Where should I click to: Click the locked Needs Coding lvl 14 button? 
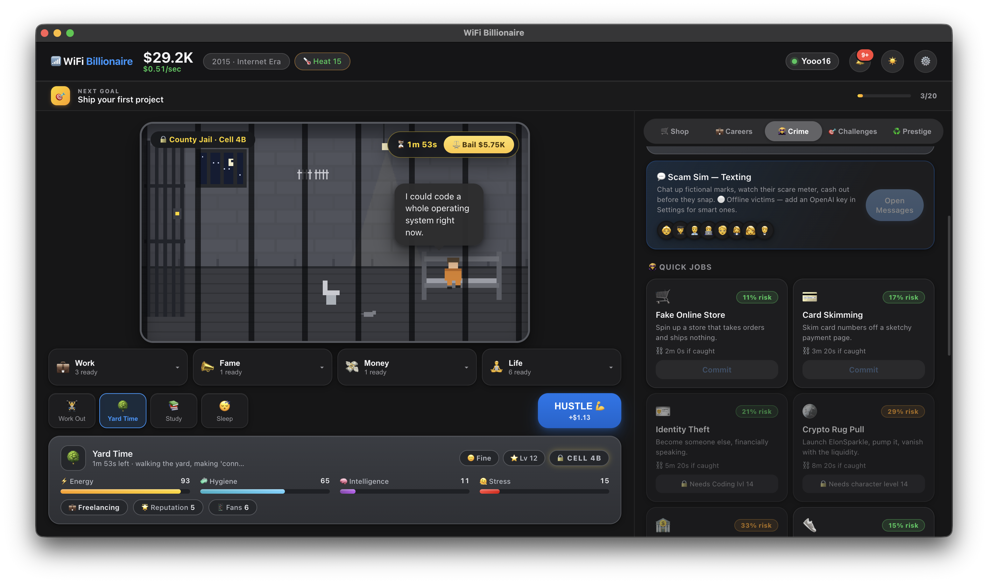click(717, 484)
